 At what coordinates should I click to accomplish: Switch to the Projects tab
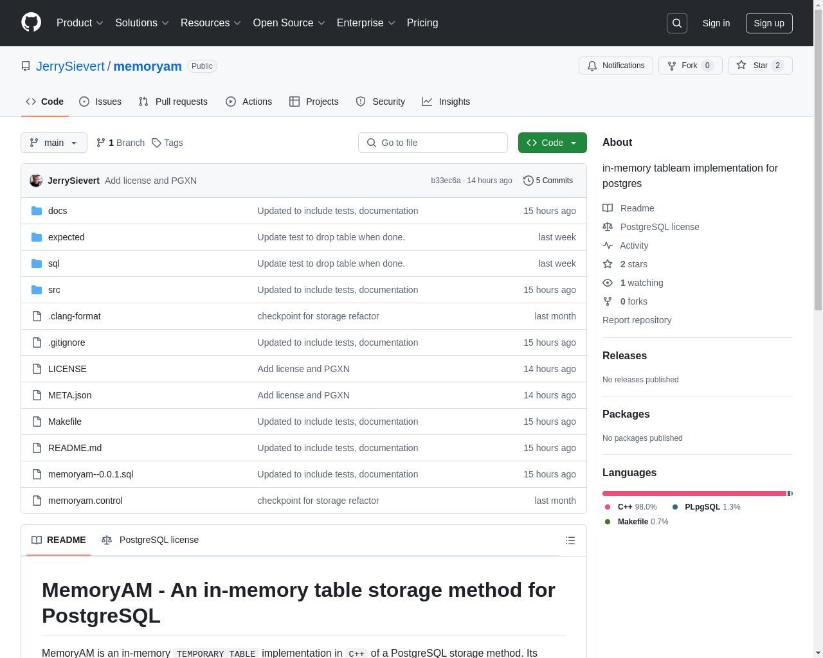point(314,102)
